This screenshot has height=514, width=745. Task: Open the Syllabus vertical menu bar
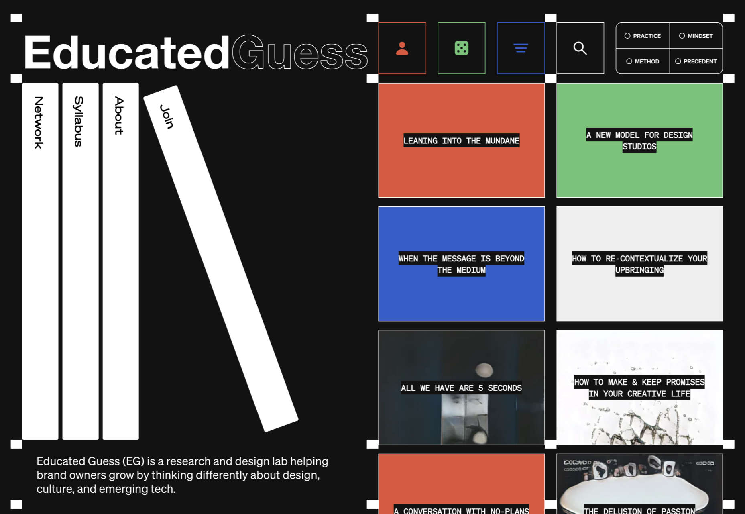point(80,261)
